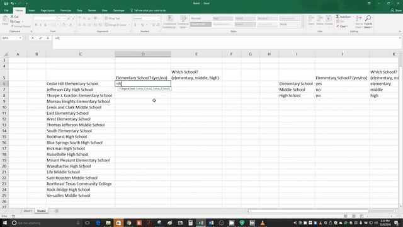Switch to the Data tab

click(x=79, y=11)
